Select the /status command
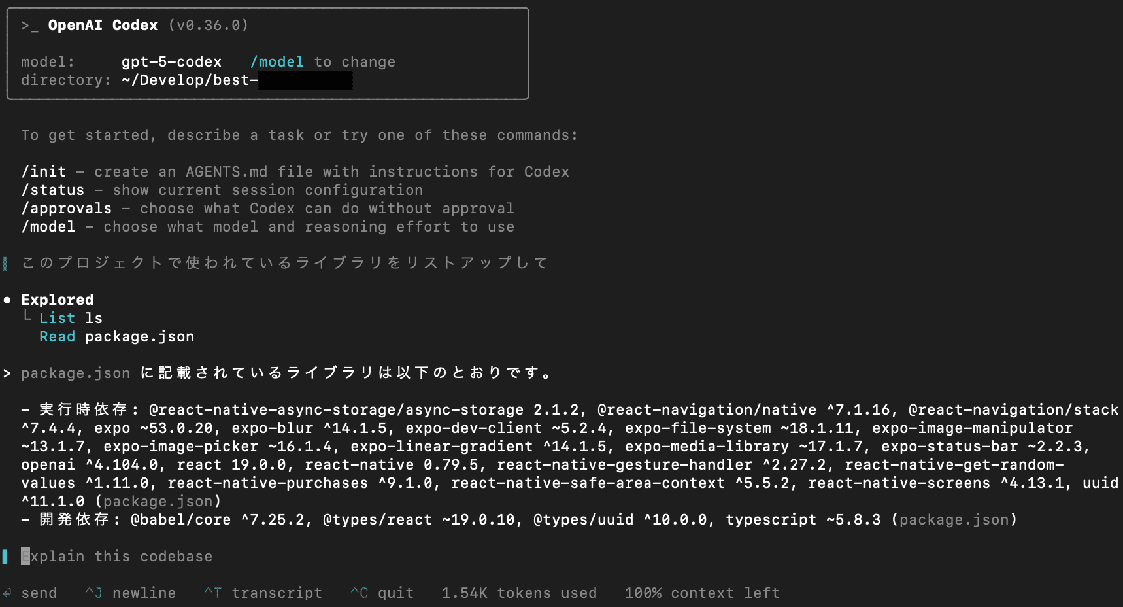Viewport: 1123px width, 607px height. [x=53, y=190]
